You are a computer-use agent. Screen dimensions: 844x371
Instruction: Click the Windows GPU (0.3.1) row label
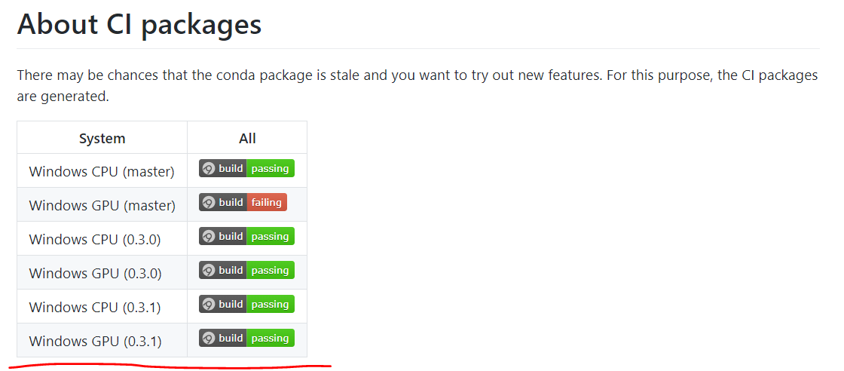[x=95, y=342]
